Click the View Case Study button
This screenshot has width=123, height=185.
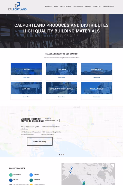tap(40, 141)
